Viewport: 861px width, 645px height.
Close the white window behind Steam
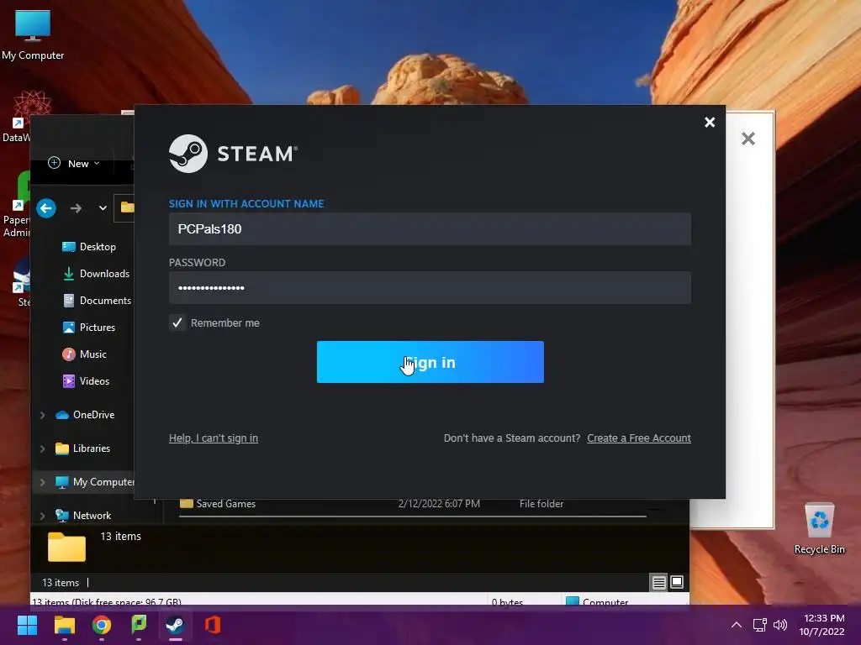[747, 139]
